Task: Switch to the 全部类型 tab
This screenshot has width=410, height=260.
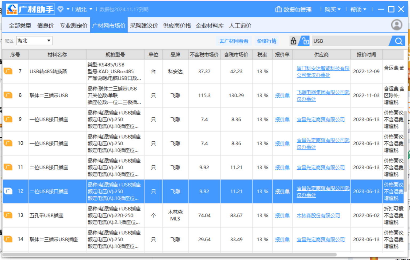Action: [20, 26]
